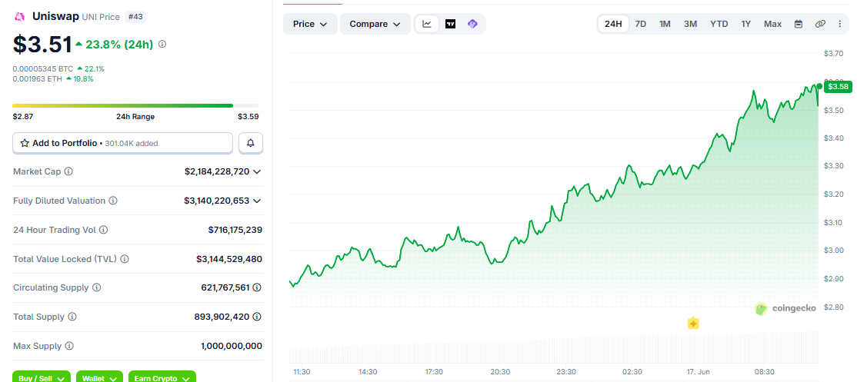
Task: Expand Fully Diluted Valuation chevron
Action: click(x=257, y=201)
